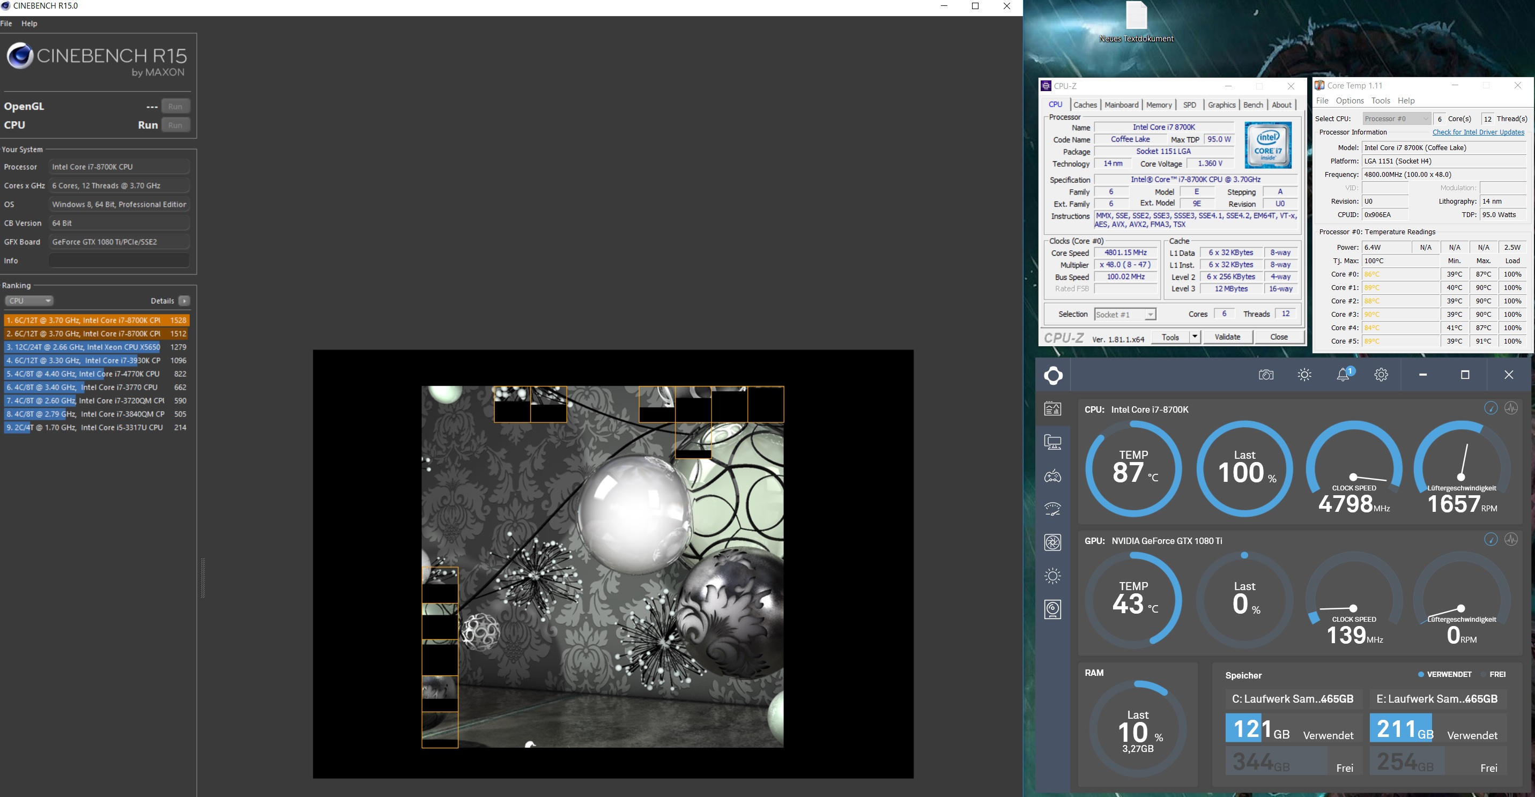Screen dimensions: 1535x797
Task: Expand ranking Details arrow
Action: [184, 301]
